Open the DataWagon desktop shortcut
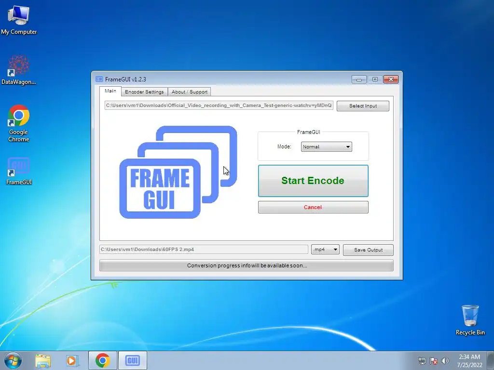Screen dimensions: 494x370 (x=19, y=70)
